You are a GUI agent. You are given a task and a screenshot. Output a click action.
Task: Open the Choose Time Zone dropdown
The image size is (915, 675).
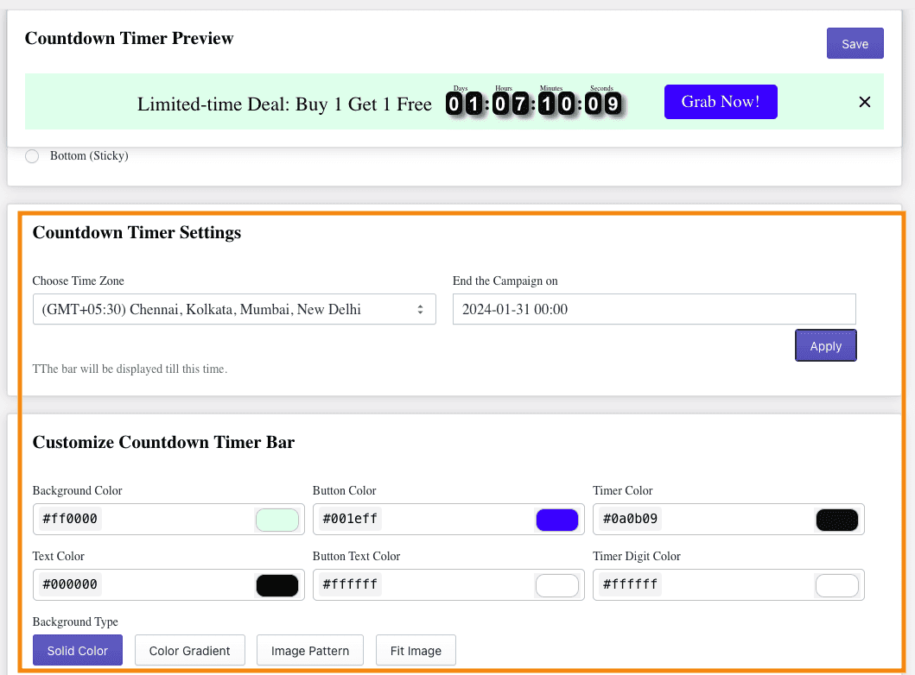[x=234, y=309]
